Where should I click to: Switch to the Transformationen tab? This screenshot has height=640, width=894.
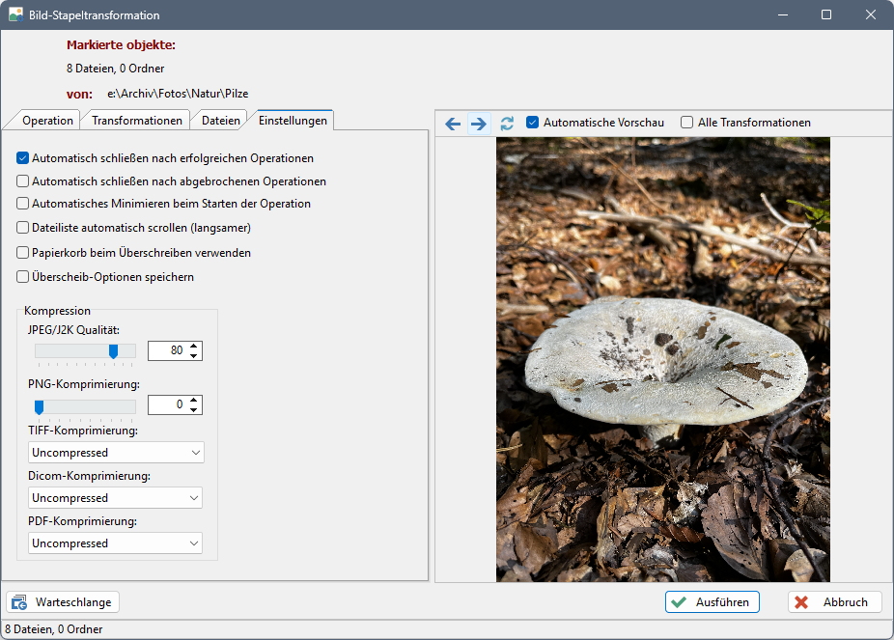tap(137, 121)
